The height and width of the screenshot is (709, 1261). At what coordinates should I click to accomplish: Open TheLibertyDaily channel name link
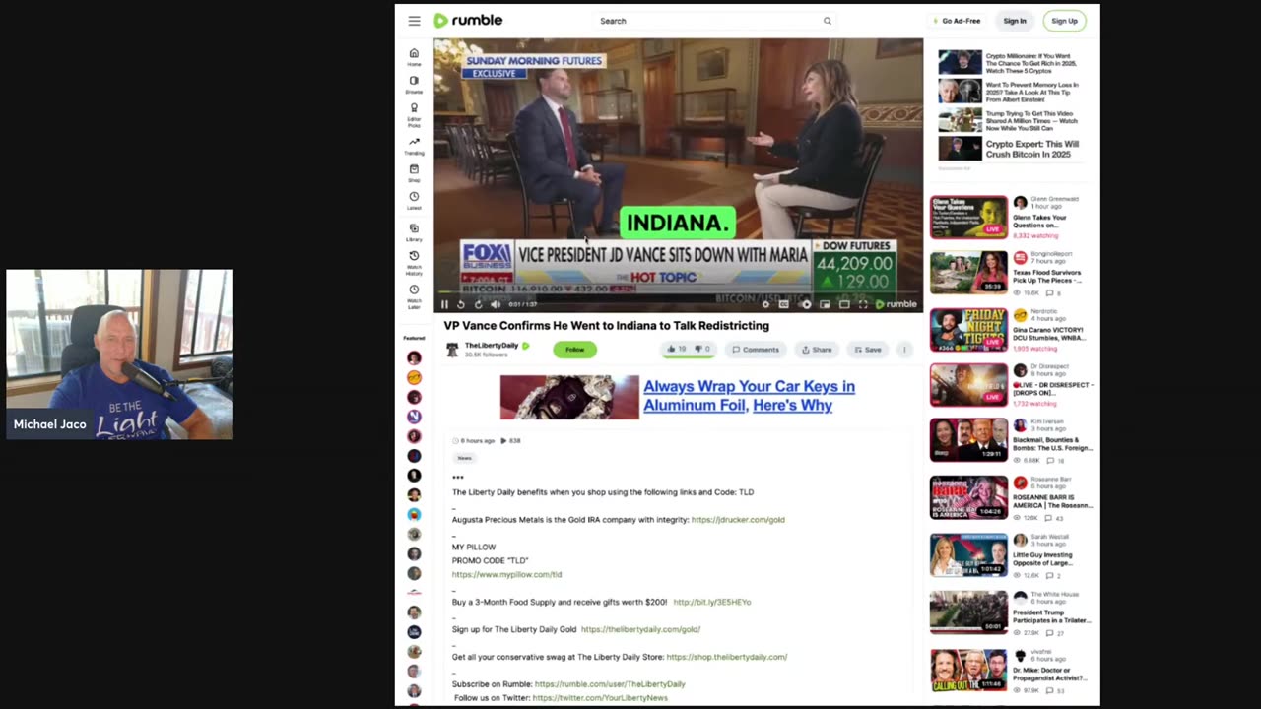(492, 346)
